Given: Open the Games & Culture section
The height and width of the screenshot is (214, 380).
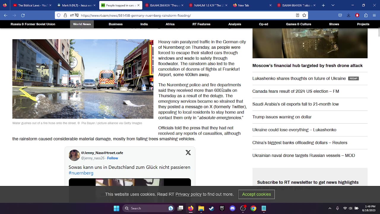Looking at the screenshot, I should click(x=298, y=24).
